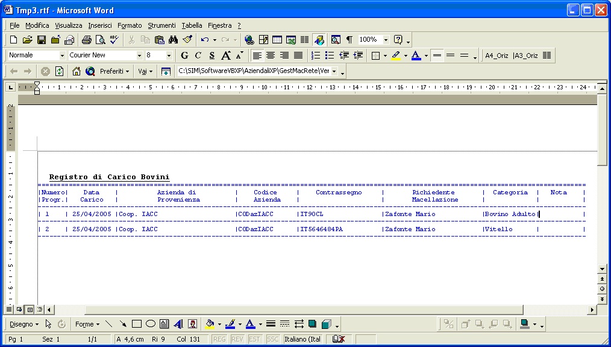Toggle the Drawing toolbar button
This screenshot has width=611, height=347.
pyautogui.click(x=319, y=39)
